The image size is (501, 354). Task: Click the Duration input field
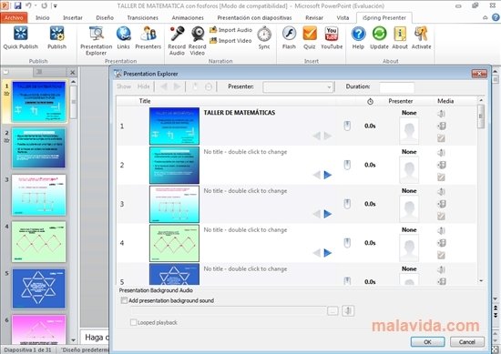(x=397, y=86)
